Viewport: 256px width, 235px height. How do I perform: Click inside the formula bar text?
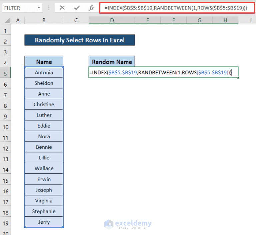click(x=177, y=8)
